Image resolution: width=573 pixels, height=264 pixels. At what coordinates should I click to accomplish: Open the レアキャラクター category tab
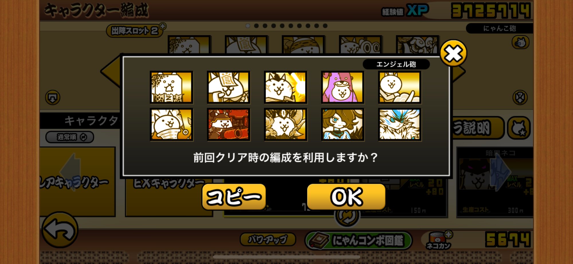77,182
